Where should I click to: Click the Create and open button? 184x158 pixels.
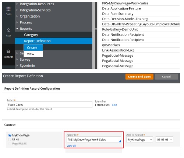(x=139, y=77)
